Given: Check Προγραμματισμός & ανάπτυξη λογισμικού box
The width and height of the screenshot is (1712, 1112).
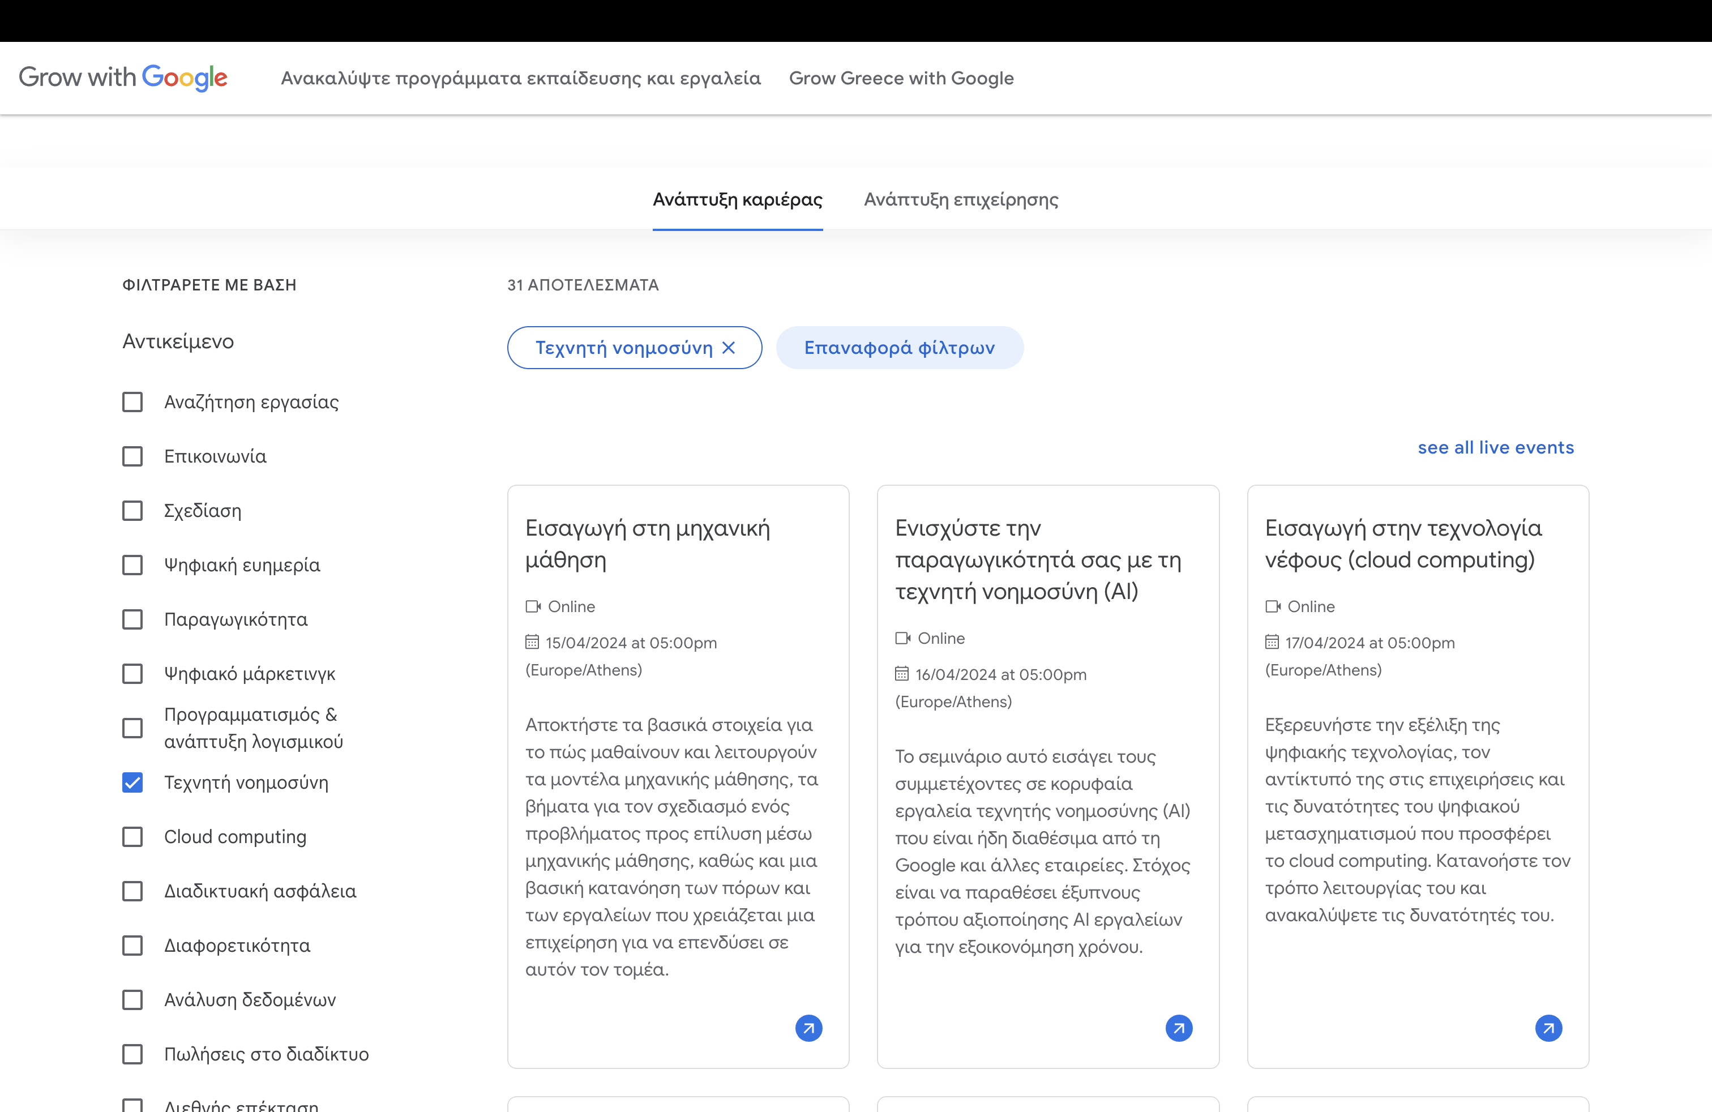Looking at the screenshot, I should [x=132, y=728].
